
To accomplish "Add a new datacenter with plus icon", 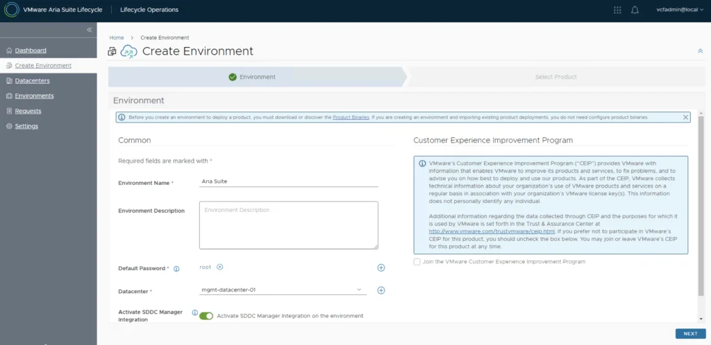I will (x=381, y=290).
